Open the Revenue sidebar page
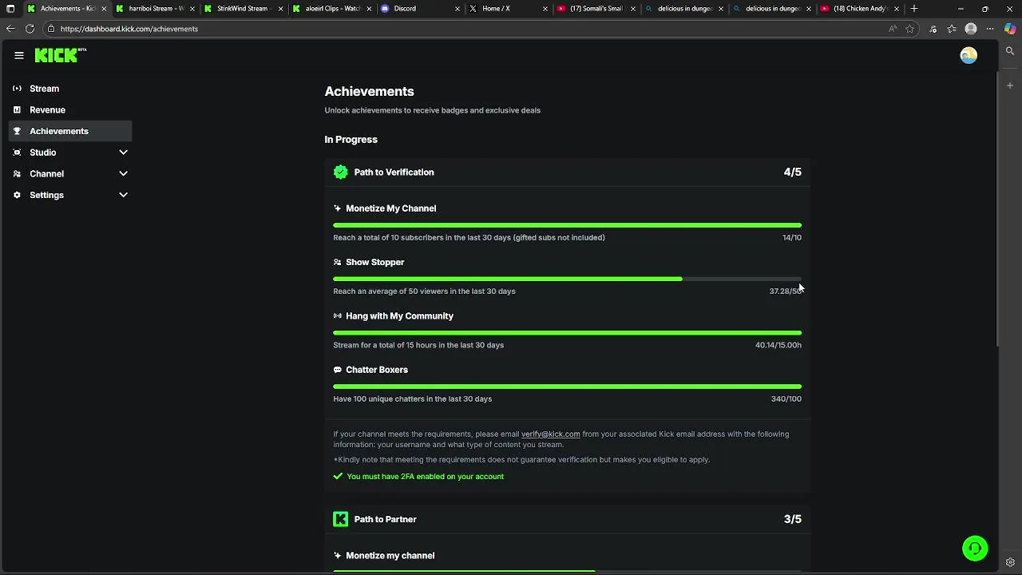Viewport: 1022px width, 575px height. 47,110
